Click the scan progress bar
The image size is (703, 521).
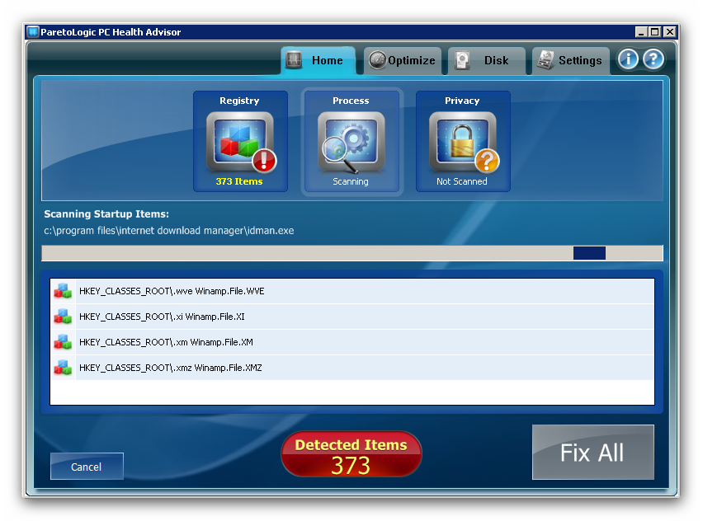[x=352, y=253]
